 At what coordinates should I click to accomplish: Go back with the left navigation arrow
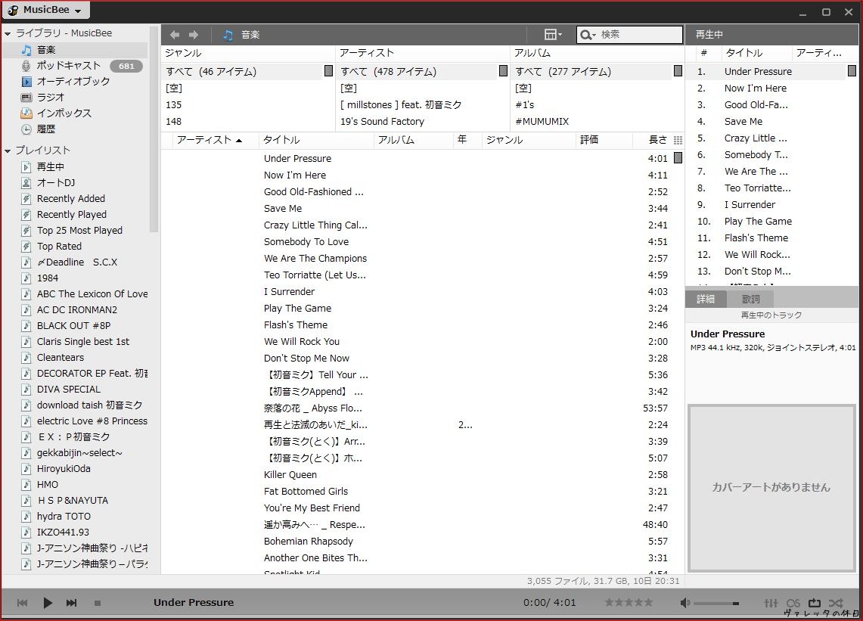[175, 35]
